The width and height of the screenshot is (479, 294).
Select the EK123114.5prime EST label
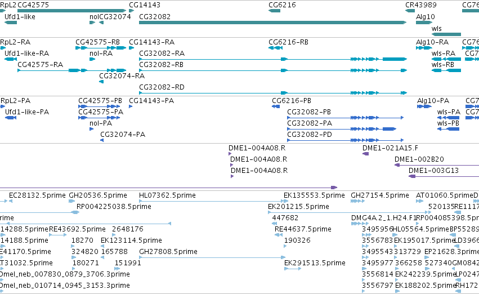pos(131,241)
